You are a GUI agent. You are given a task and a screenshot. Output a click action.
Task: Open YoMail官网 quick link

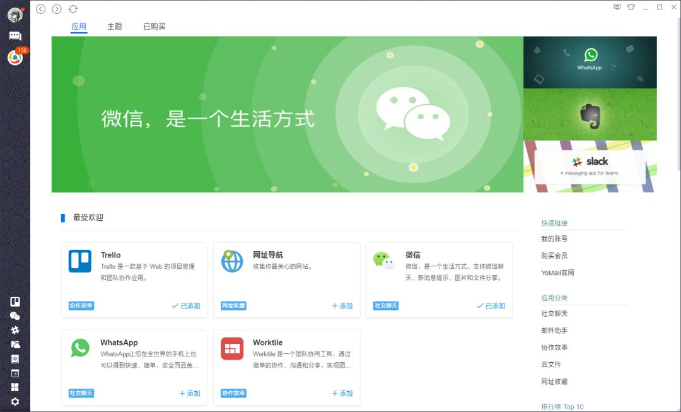557,273
